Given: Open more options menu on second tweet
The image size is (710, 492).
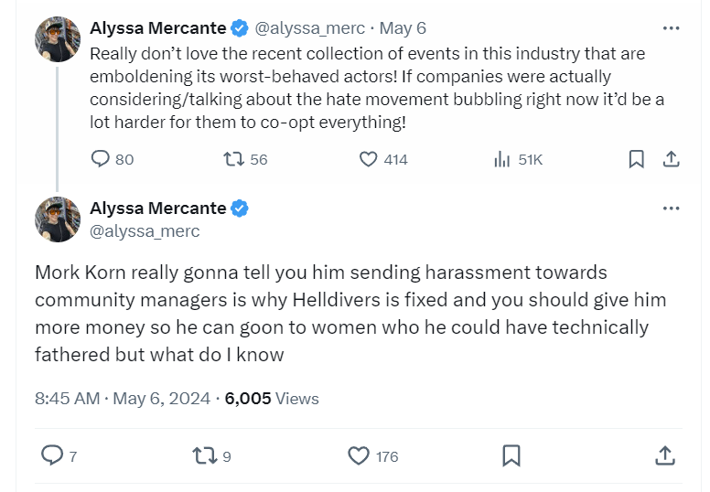Looking at the screenshot, I should tap(671, 209).
